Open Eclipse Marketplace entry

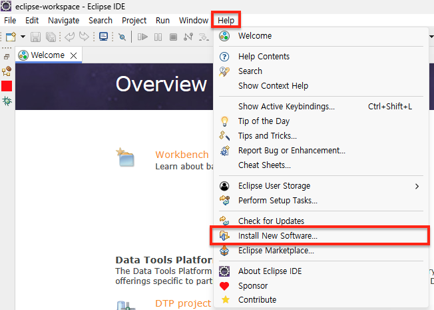click(x=321, y=251)
